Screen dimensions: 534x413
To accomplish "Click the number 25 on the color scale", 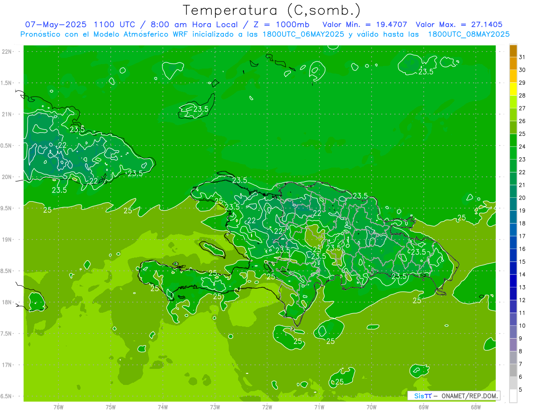I will pyautogui.click(x=522, y=134).
